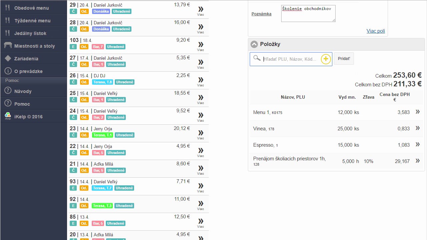Show more for order 23
427x240 pixels.
click(x=200, y=135)
